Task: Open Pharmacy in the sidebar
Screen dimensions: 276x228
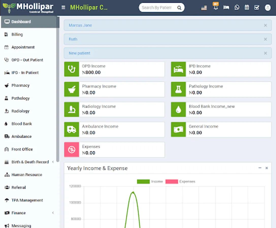Action: pos(29,85)
